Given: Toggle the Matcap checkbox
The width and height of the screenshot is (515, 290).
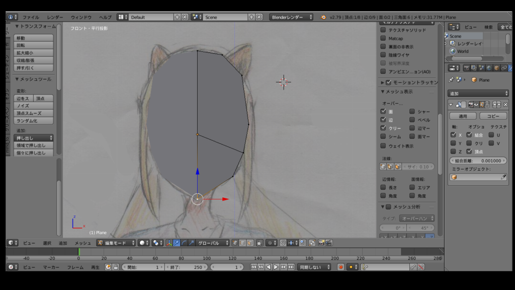Looking at the screenshot, I should [383, 38].
